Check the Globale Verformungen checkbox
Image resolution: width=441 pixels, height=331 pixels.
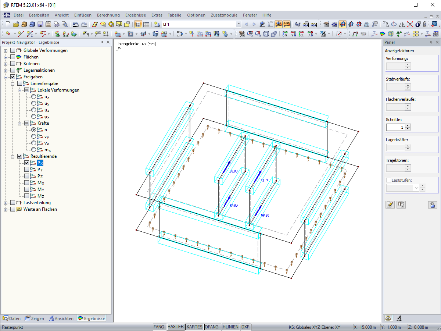[x=13, y=50]
